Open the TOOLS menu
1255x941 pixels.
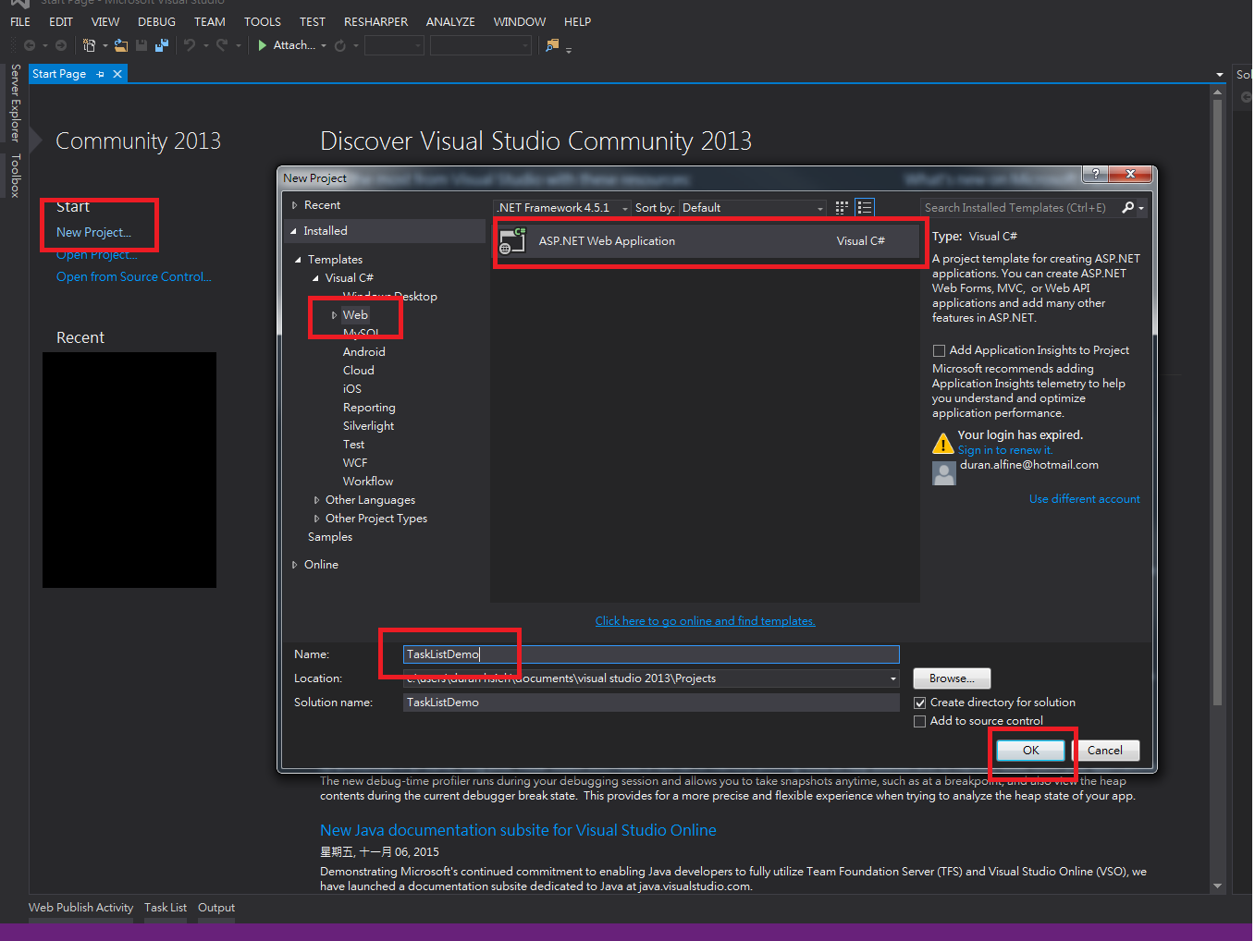tap(263, 21)
